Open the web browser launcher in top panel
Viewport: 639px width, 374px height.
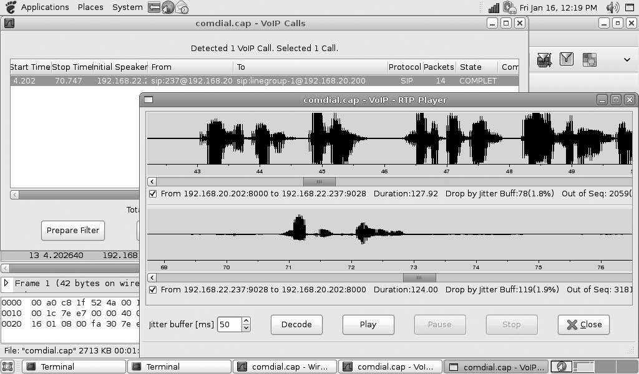coord(168,7)
